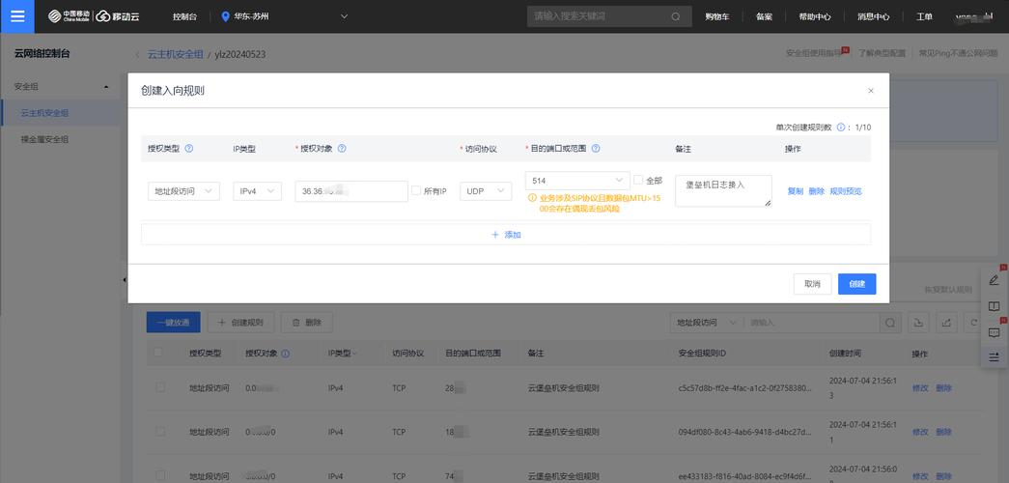Close the 创建入向规则 dialog
Viewport: 1009px width, 483px height.
(x=871, y=91)
